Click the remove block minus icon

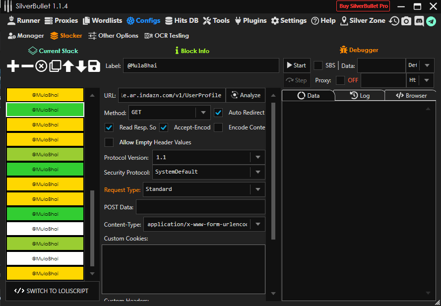tap(27, 66)
